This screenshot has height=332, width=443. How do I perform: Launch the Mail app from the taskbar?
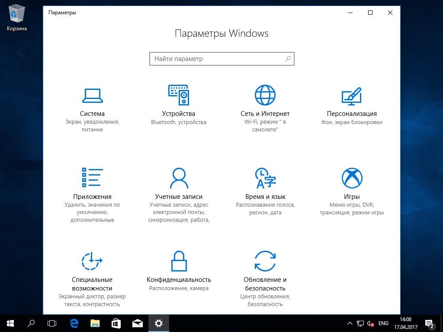pos(137,323)
